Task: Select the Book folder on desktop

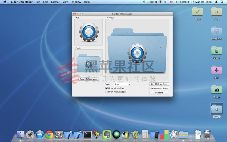Action: pyautogui.click(x=217, y=13)
